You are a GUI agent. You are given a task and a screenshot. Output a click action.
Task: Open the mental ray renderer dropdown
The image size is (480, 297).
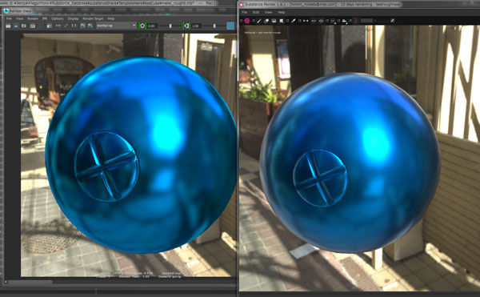(116, 26)
